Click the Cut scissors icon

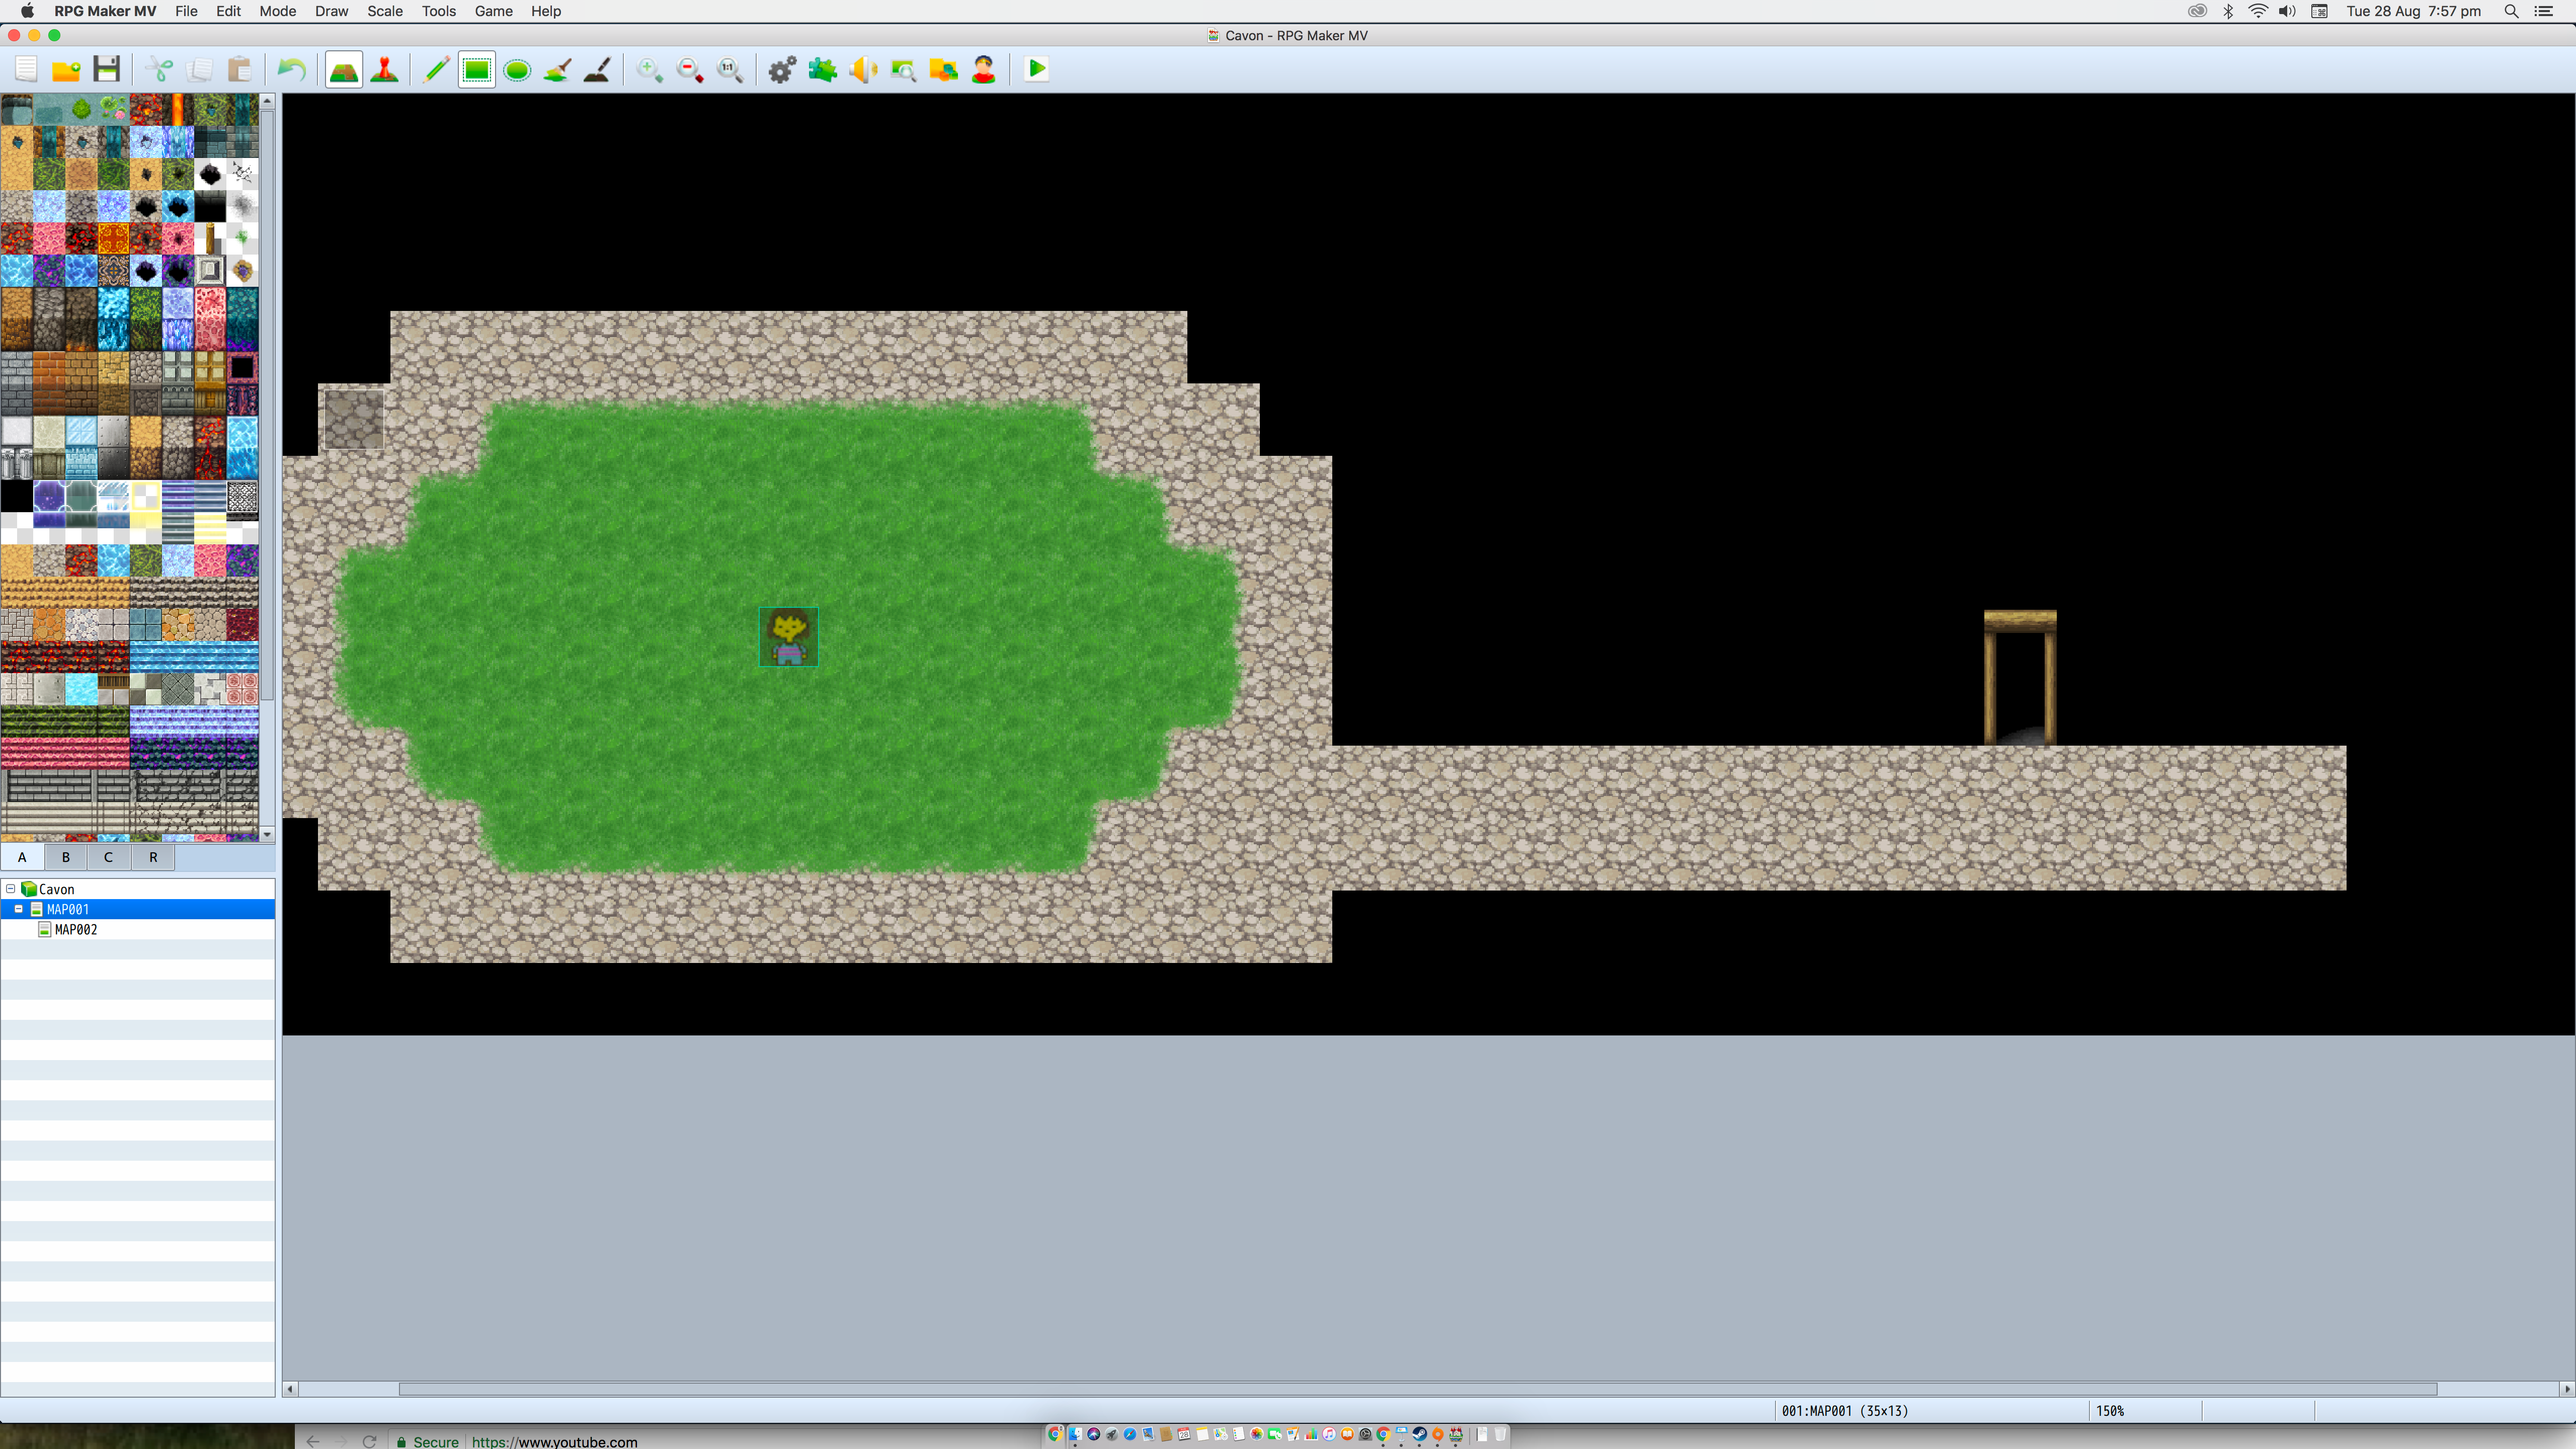click(x=159, y=69)
